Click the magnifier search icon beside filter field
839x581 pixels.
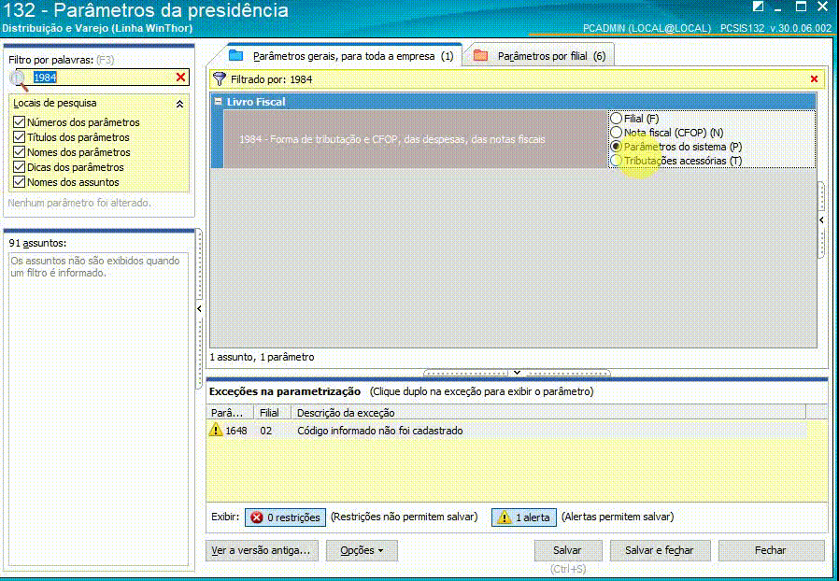[19, 79]
